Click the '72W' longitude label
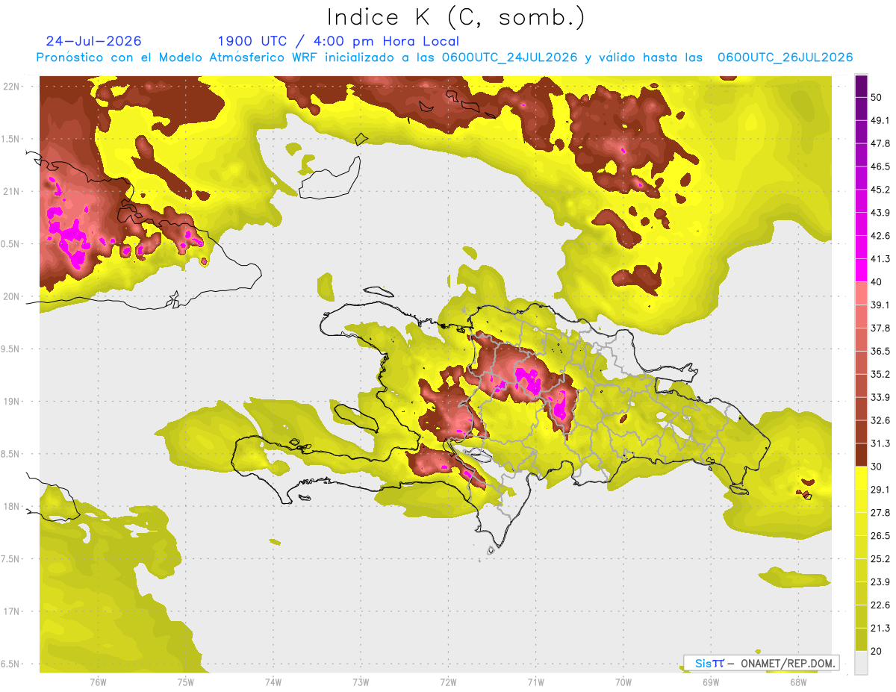The width and height of the screenshot is (896, 692). click(x=448, y=682)
